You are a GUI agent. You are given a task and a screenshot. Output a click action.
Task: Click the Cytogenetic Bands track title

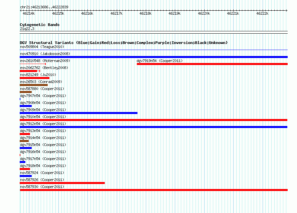pos(40,25)
